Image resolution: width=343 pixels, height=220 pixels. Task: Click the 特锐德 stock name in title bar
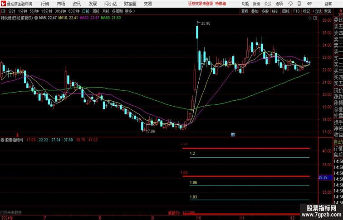(220, 4)
